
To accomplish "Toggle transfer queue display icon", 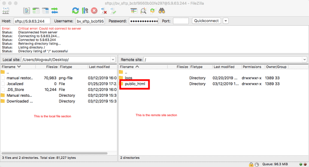I will click(55, 11).
